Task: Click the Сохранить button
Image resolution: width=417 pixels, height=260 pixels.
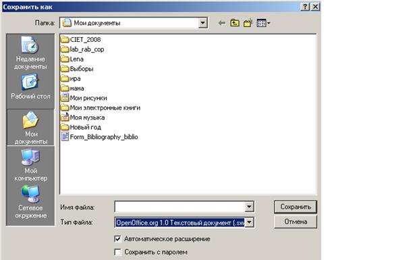Action: 296,207
